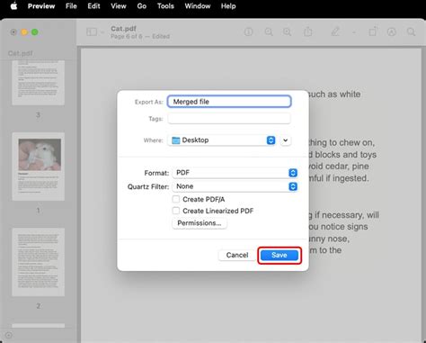The height and width of the screenshot is (343, 426).
Task: Select the page 3 thumbnail in sidebar
Action: coord(38,83)
